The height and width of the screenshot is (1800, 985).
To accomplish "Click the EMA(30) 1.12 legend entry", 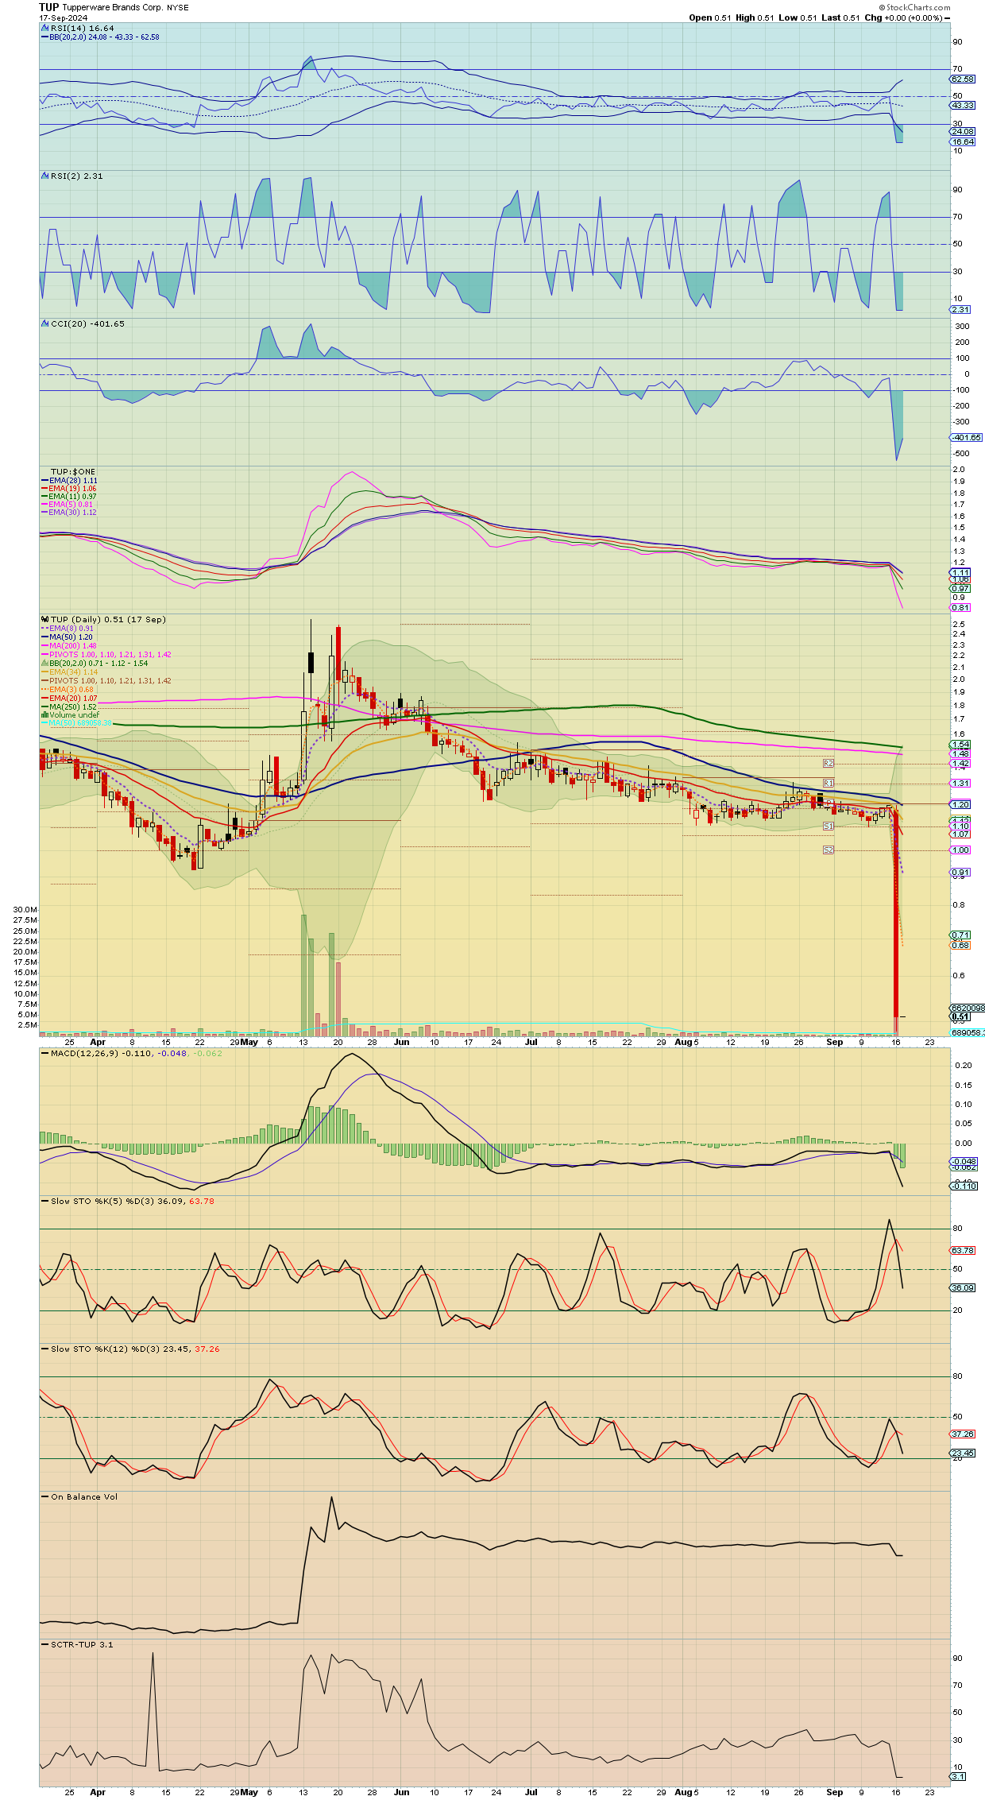I will [x=69, y=512].
